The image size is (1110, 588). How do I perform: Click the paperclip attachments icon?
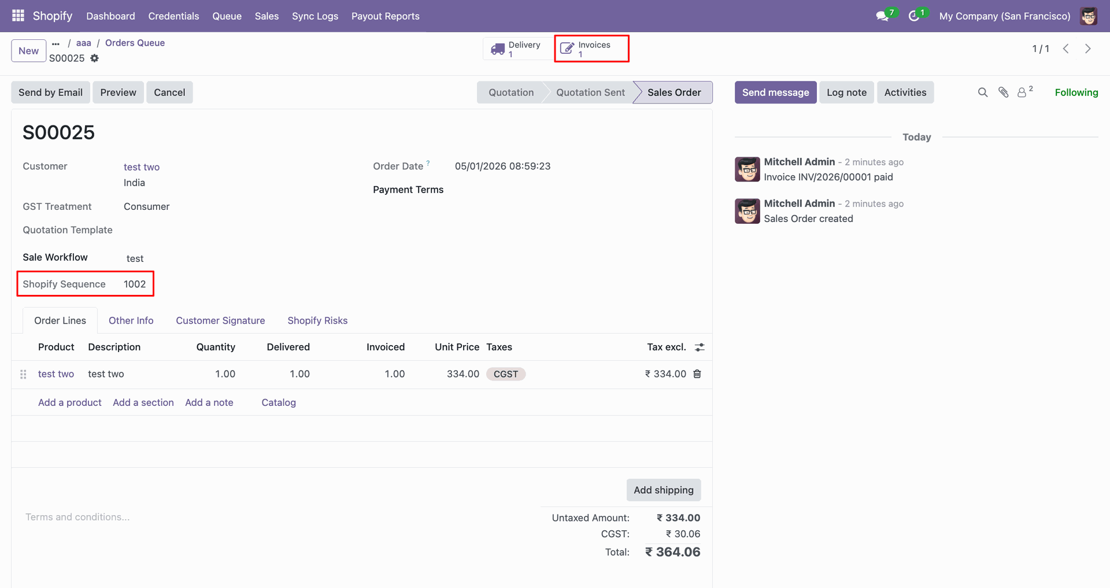pos(1004,93)
